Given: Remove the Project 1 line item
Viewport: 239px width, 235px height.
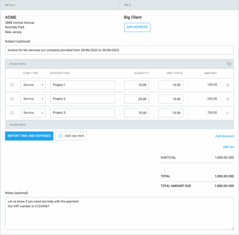Looking at the screenshot, I should 227,85.
